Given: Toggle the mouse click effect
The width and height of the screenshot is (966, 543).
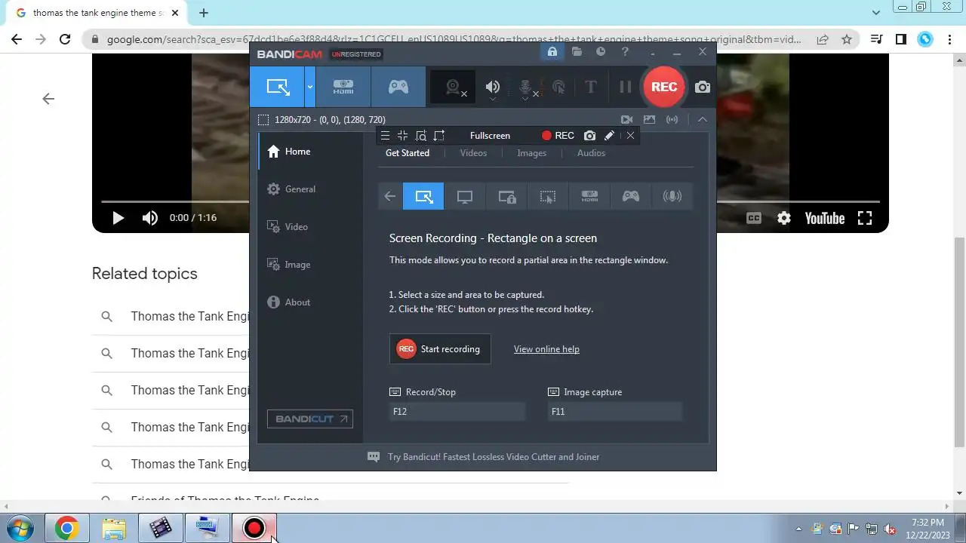Looking at the screenshot, I should (x=558, y=87).
